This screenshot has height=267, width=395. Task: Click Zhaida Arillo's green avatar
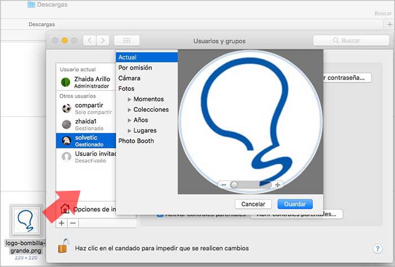click(x=65, y=82)
